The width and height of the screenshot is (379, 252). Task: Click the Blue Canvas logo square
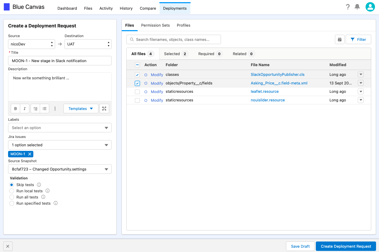[7, 7]
